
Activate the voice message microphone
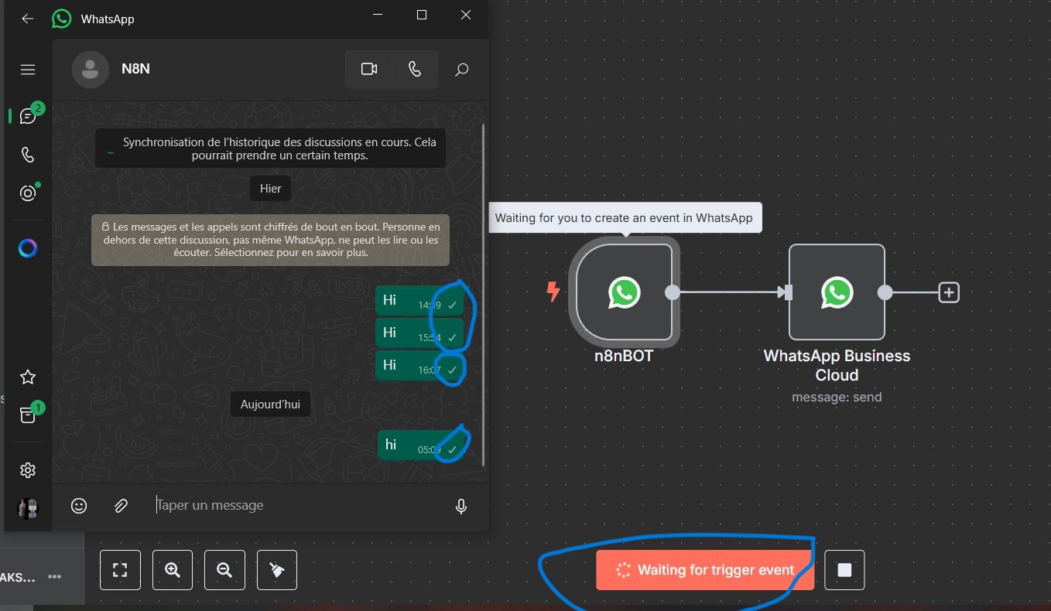[460, 506]
